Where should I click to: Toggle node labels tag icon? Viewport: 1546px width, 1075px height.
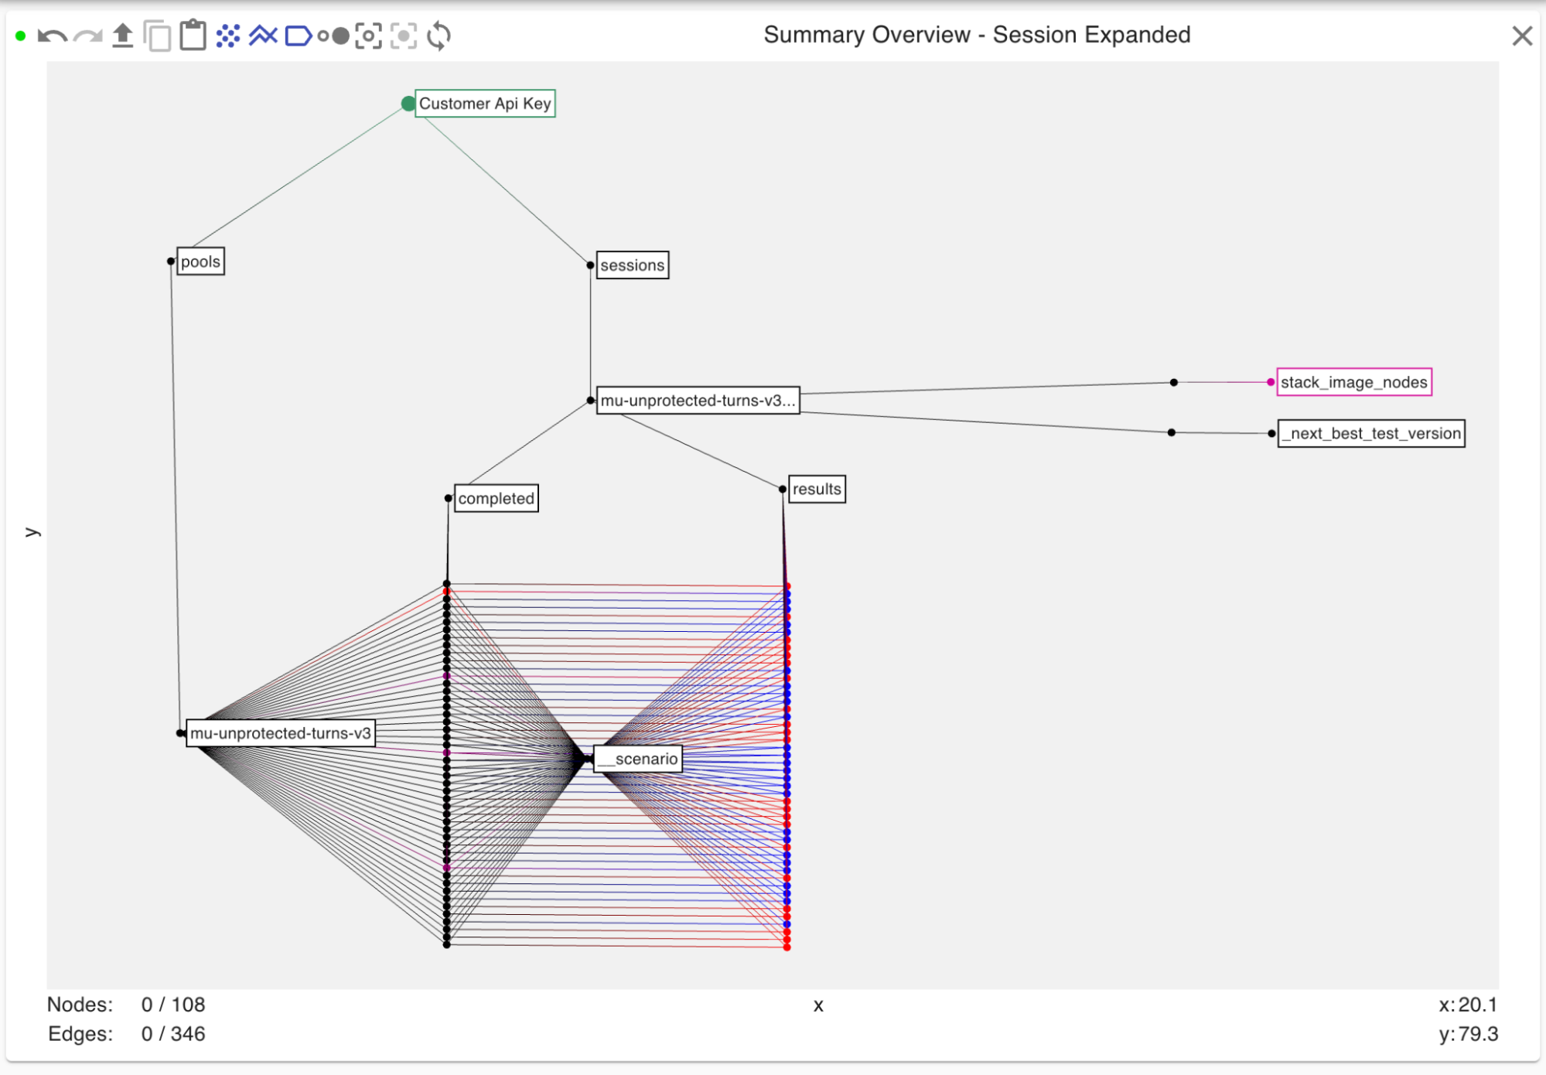tap(298, 36)
